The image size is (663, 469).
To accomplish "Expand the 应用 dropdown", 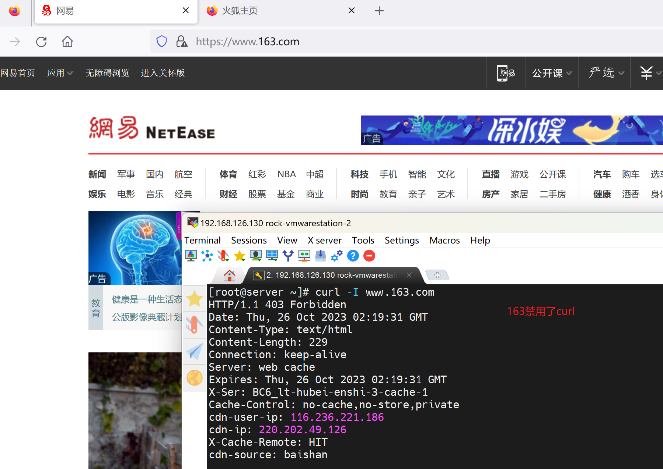I will [x=60, y=73].
